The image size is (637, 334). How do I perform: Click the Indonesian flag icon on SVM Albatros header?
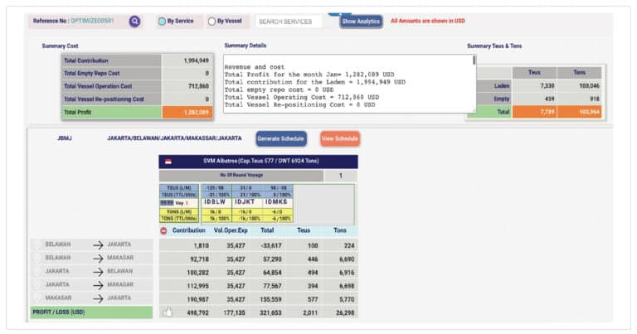(168, 162)
